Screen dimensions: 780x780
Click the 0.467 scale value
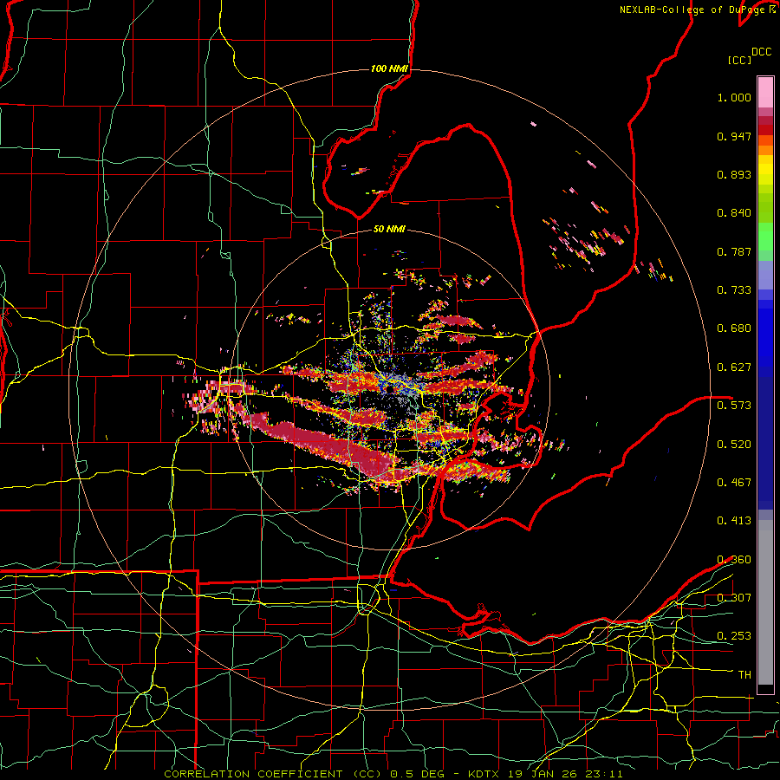coord(734,483)
